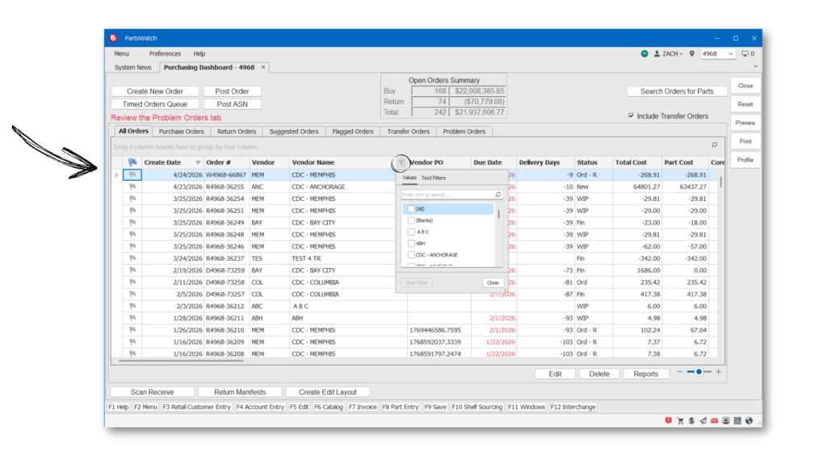The width and height of the screenshot is (827, 465).
Task: Click the flag icon for order R4968-36212
Action: pyautogui.click(x=132, y=306)
